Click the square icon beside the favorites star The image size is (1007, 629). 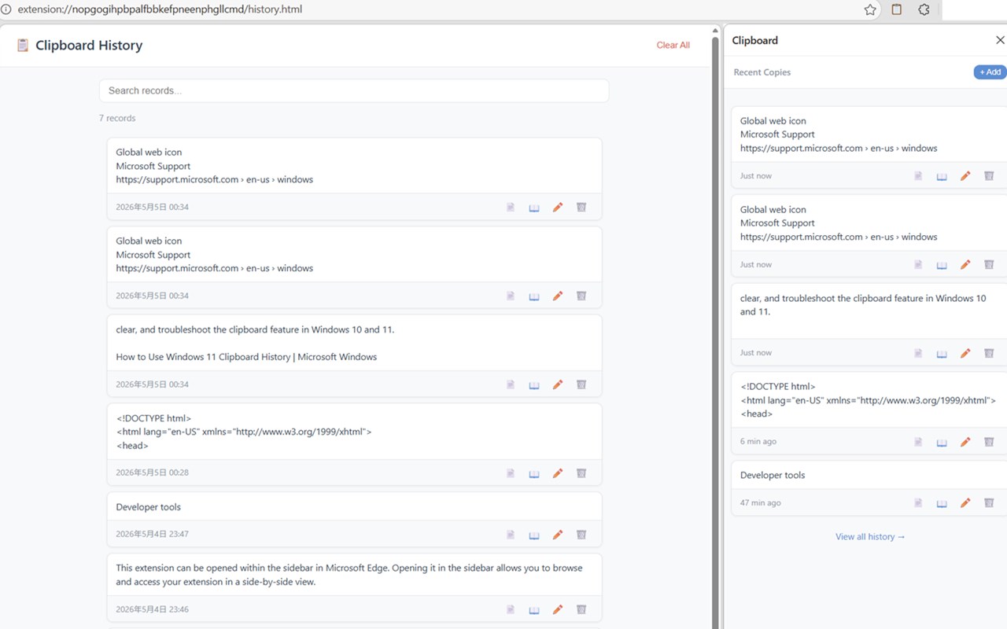pos(897,9)
